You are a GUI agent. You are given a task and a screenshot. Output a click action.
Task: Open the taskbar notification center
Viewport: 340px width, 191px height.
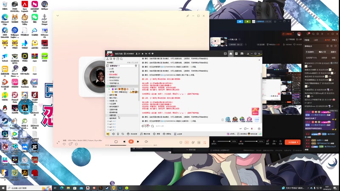coord(335,188)
